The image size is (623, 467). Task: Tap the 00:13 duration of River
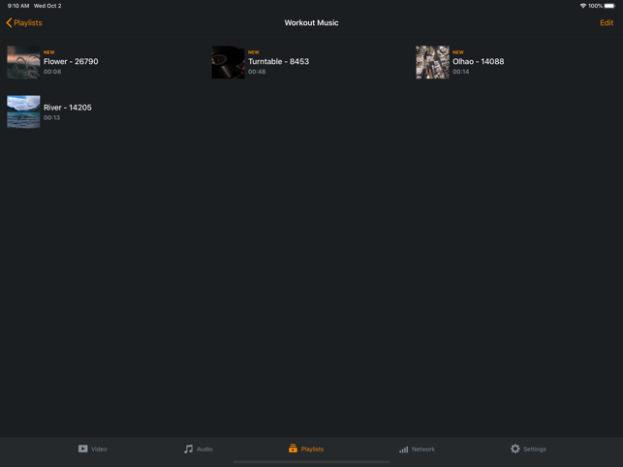tap(51, 117)
